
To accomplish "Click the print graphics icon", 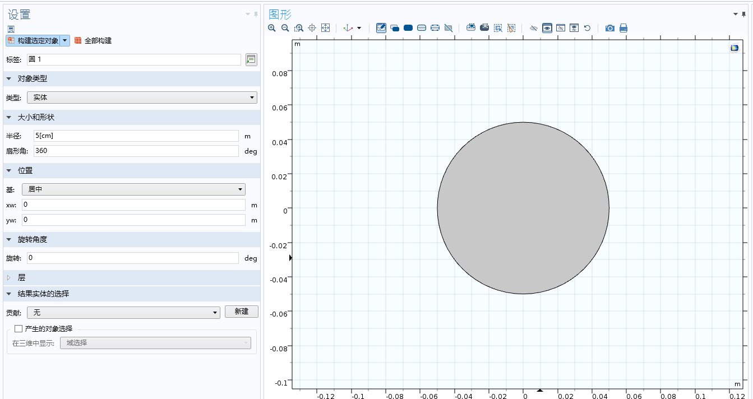I will [623, 28].
